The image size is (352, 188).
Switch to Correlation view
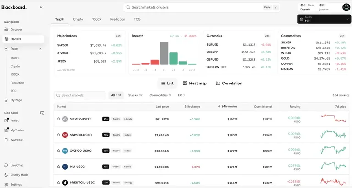[x=229, y=83]
